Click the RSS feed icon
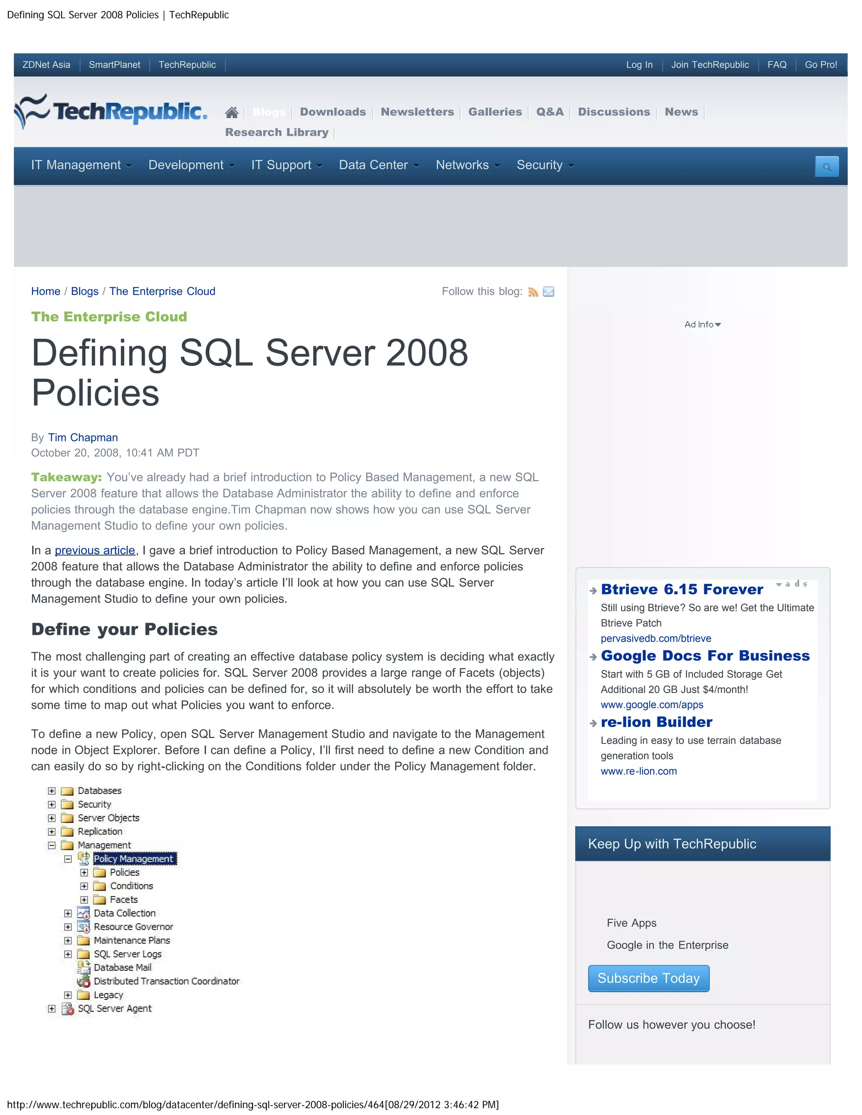Screen dimensions: 862x1115 [x=533, y=292]
